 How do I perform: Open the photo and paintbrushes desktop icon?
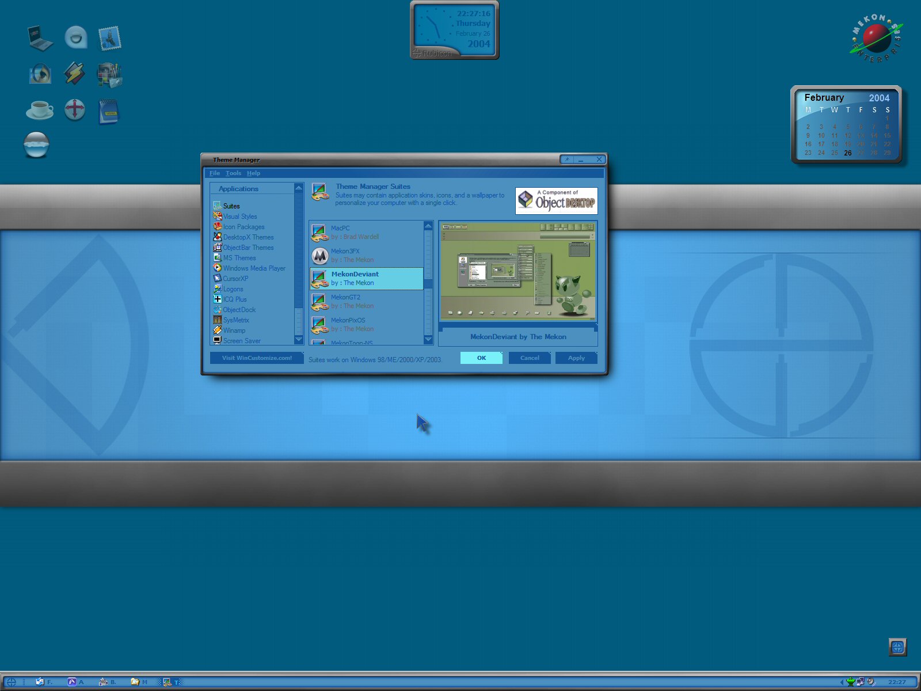pyautogui.click(x=110, y=75)
